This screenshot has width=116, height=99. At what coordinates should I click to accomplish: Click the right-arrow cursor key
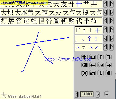pos(109,65)
